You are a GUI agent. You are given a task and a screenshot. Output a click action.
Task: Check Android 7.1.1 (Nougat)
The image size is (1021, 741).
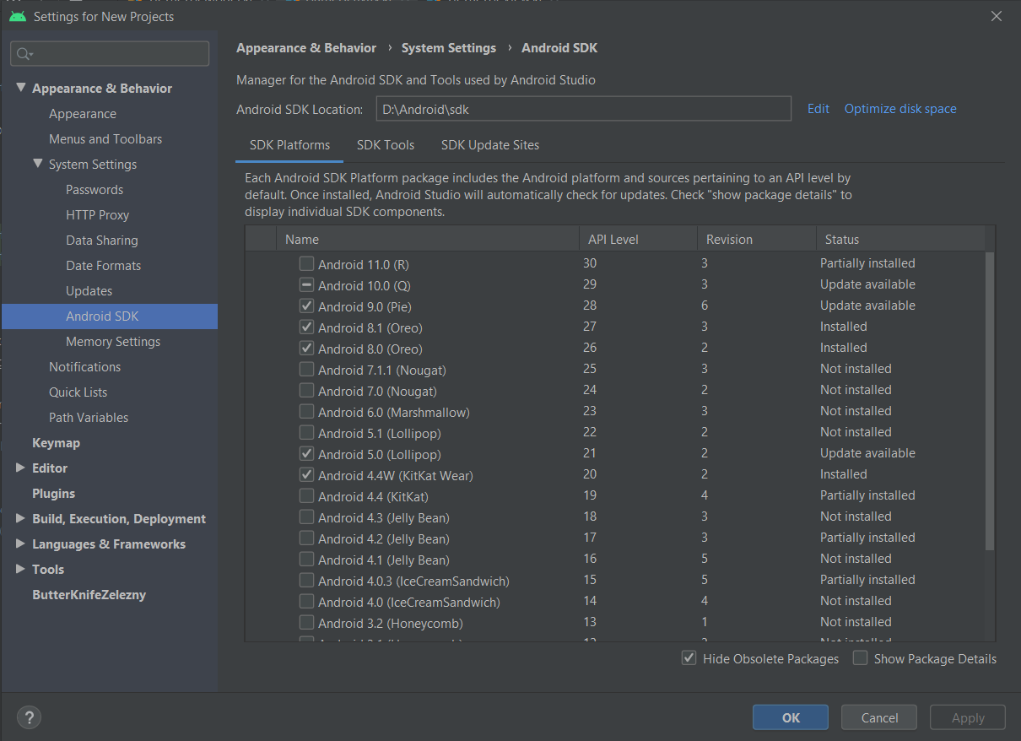(306, 370)
